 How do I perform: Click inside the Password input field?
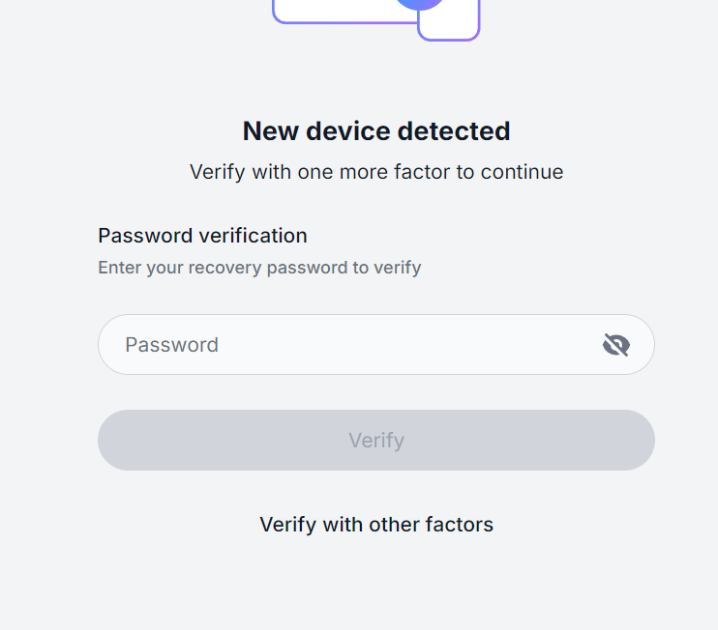[x=376, y=344]
